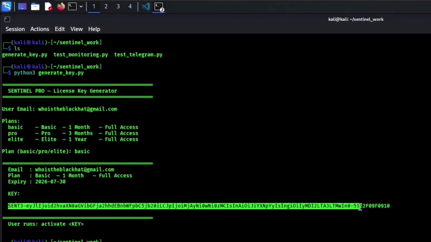Click the Plan (basic/pro/elite) prompt line
Viewport: 431px width, 242px height.
coord(46,151)
